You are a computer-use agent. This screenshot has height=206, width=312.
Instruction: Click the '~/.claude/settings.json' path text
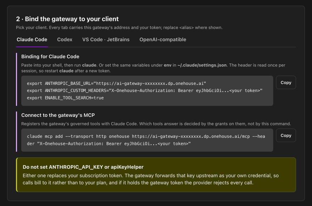[202, 65]
